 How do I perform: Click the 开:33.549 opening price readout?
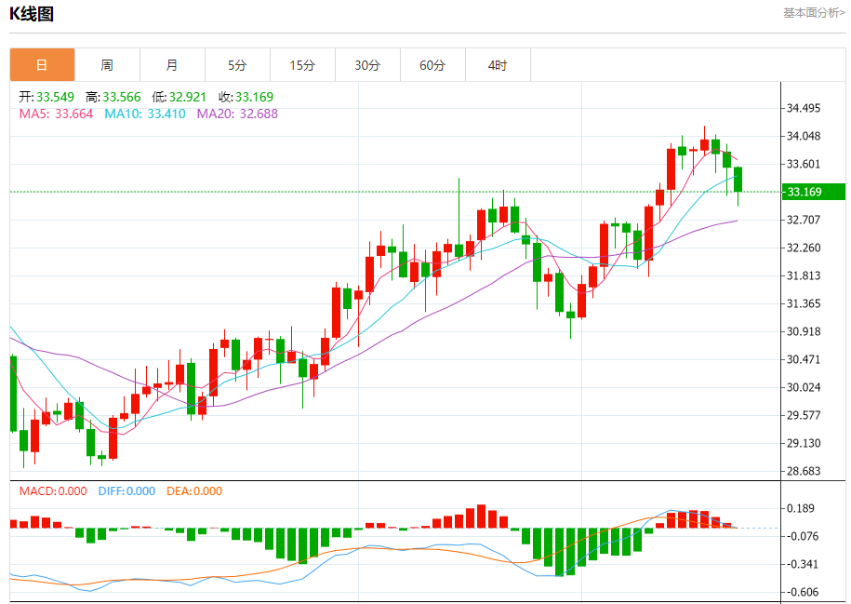click(47, 97)
